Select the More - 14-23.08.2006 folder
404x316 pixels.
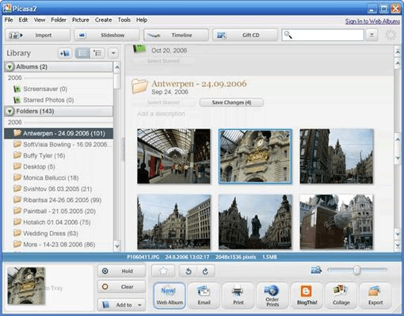pos(59,244)
